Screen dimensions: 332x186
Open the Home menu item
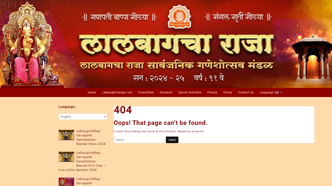tap(92, 92)
